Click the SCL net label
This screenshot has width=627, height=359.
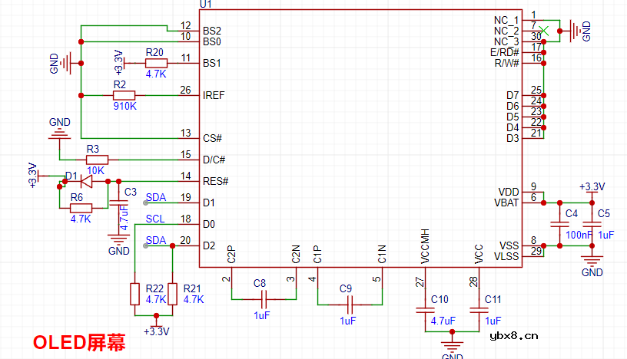tap(155, 219)
